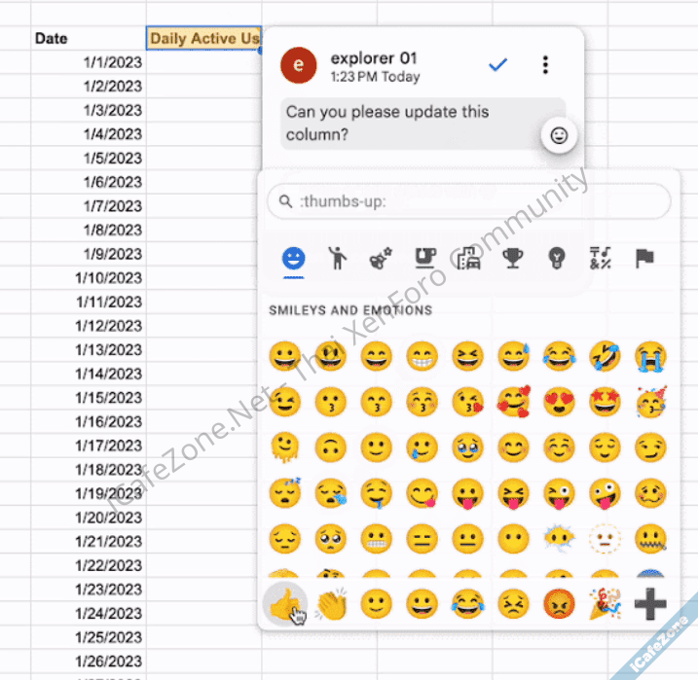
Task: Open the comment's three-dot options menu
Action: point(545,65)
